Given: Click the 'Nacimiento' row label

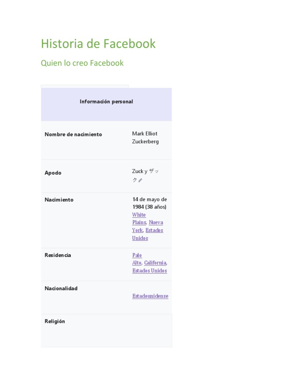Looking at the screenshot, I should click(x=59, y=199).
